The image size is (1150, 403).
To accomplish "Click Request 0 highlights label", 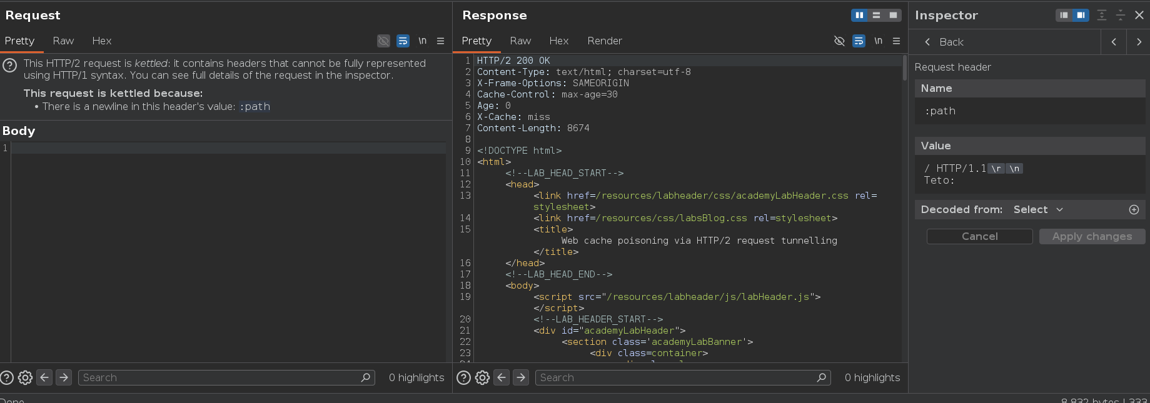I will click(x=416, y=377).
